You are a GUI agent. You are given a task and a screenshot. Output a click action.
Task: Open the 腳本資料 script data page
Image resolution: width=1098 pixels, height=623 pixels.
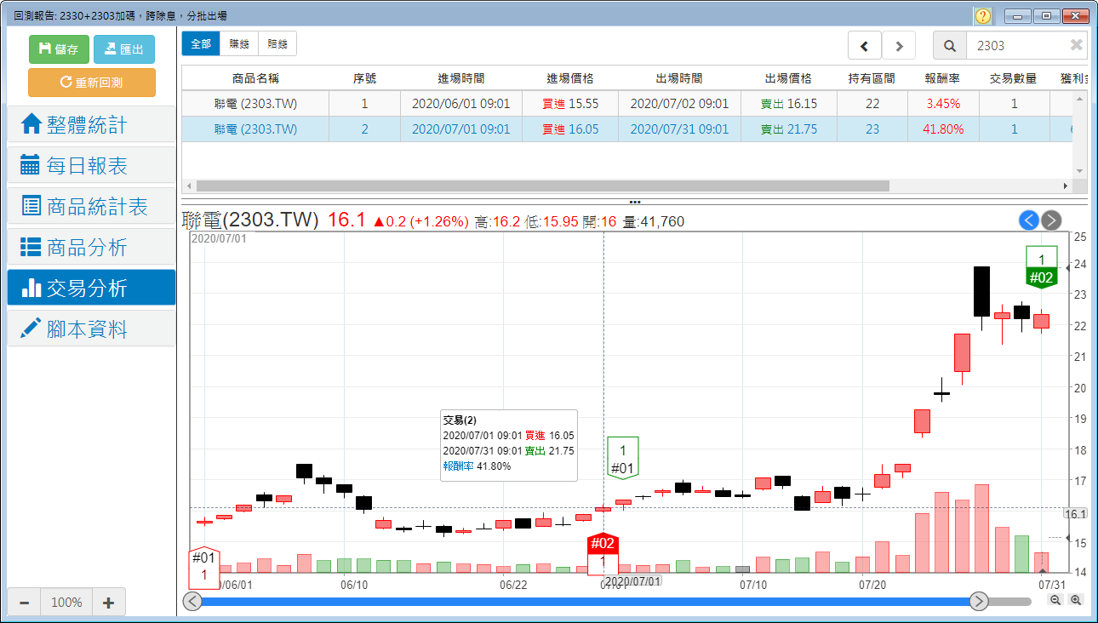91,329
